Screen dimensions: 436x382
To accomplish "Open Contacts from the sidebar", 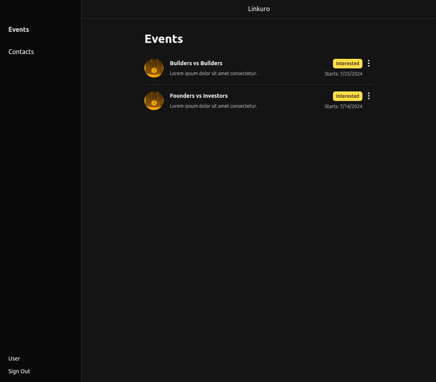I will click(21, 52).
